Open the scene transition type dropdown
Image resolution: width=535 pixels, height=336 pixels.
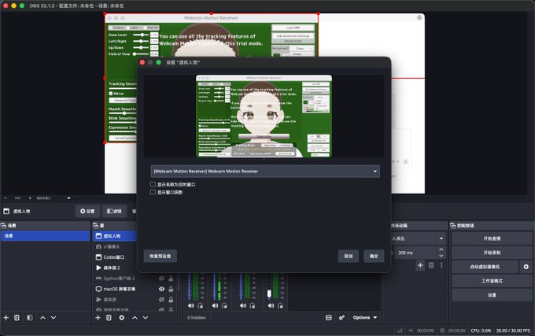(x=418, y=238)
